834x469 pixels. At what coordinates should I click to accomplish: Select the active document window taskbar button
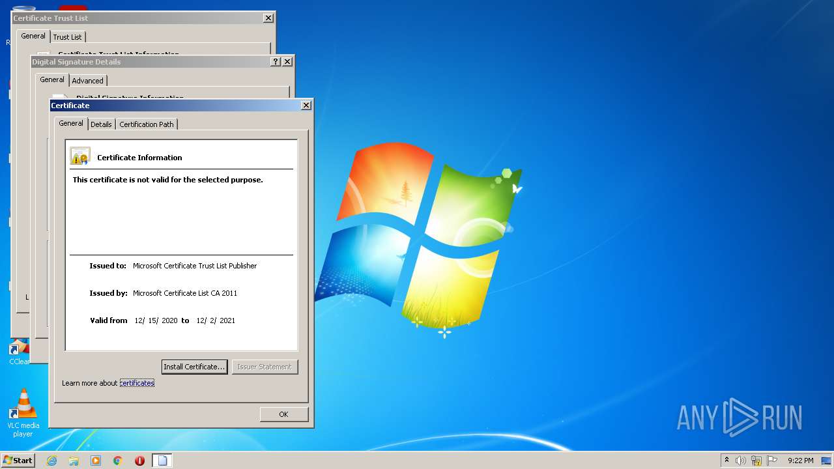(162, 461)
